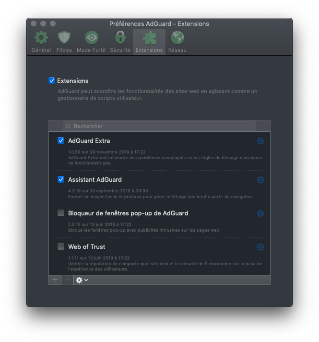Enable the Web of Trust extension
This screenshot has width=319, height=342.
point(61,247)
